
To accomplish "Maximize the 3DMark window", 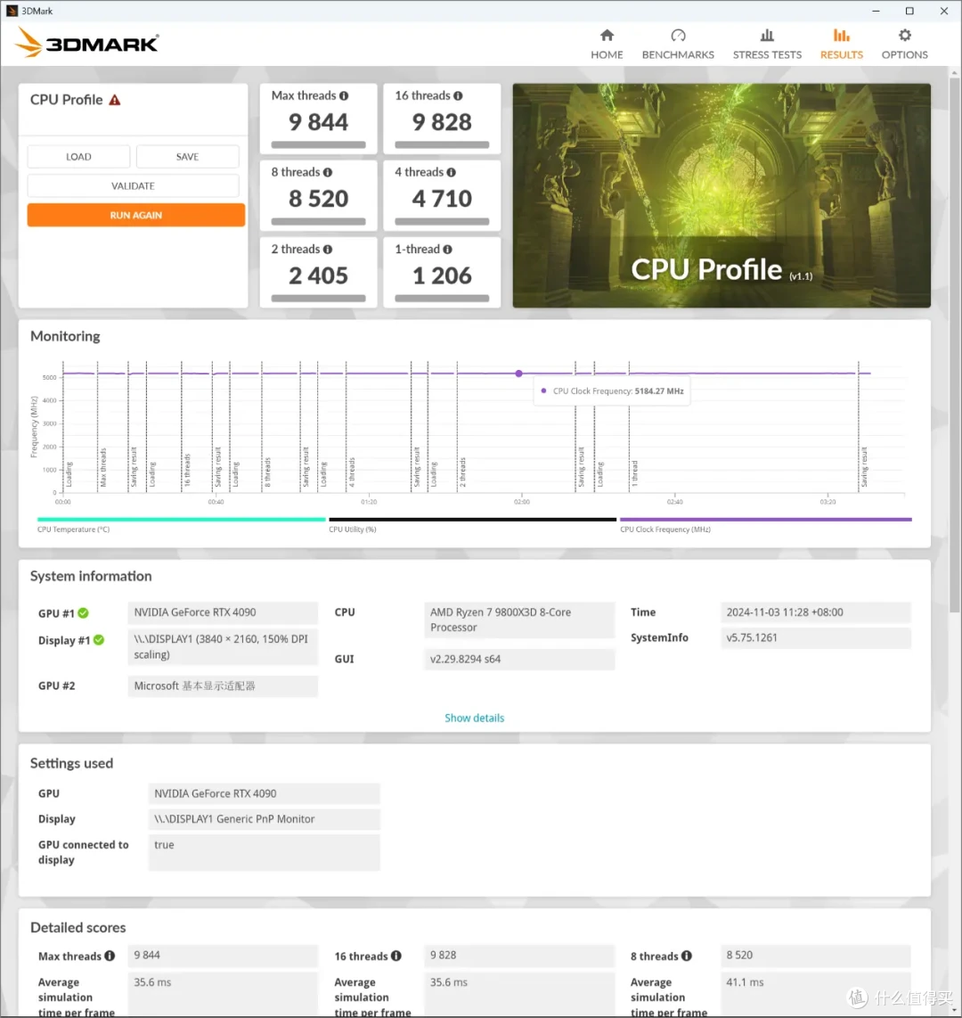I will 909,11.
